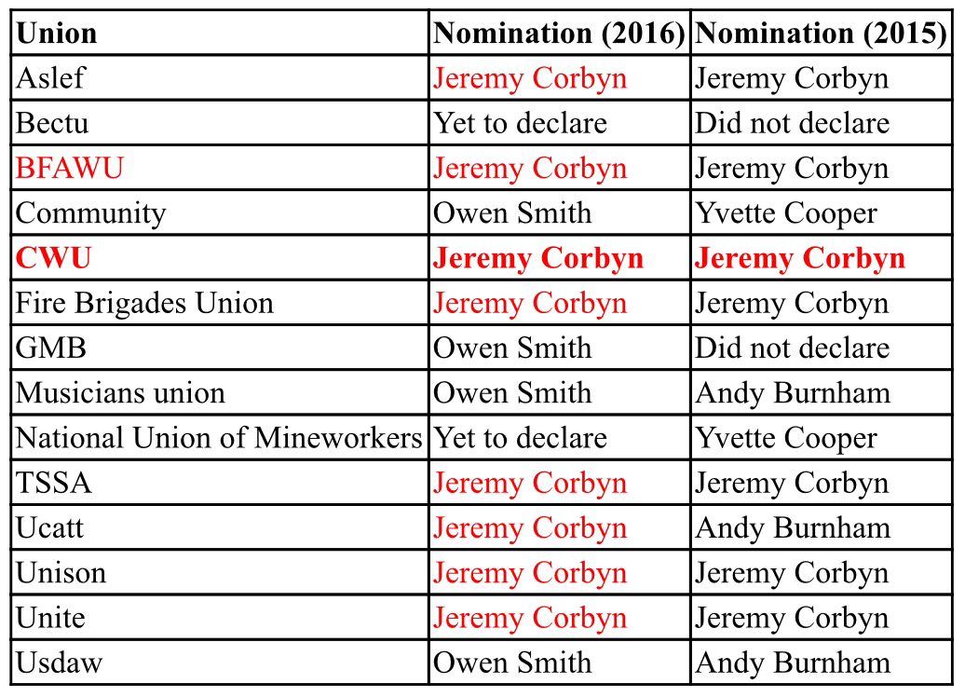Open the red BFAWU link
This screenshot has height=697, width=965.
[69, 169]
